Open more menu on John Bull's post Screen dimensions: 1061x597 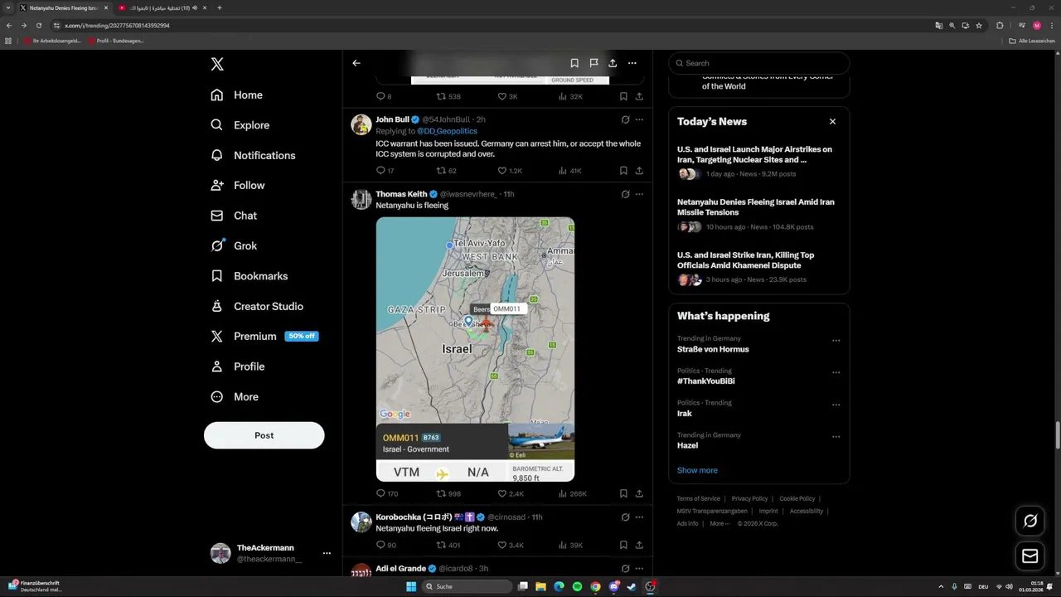click(639, 119)
